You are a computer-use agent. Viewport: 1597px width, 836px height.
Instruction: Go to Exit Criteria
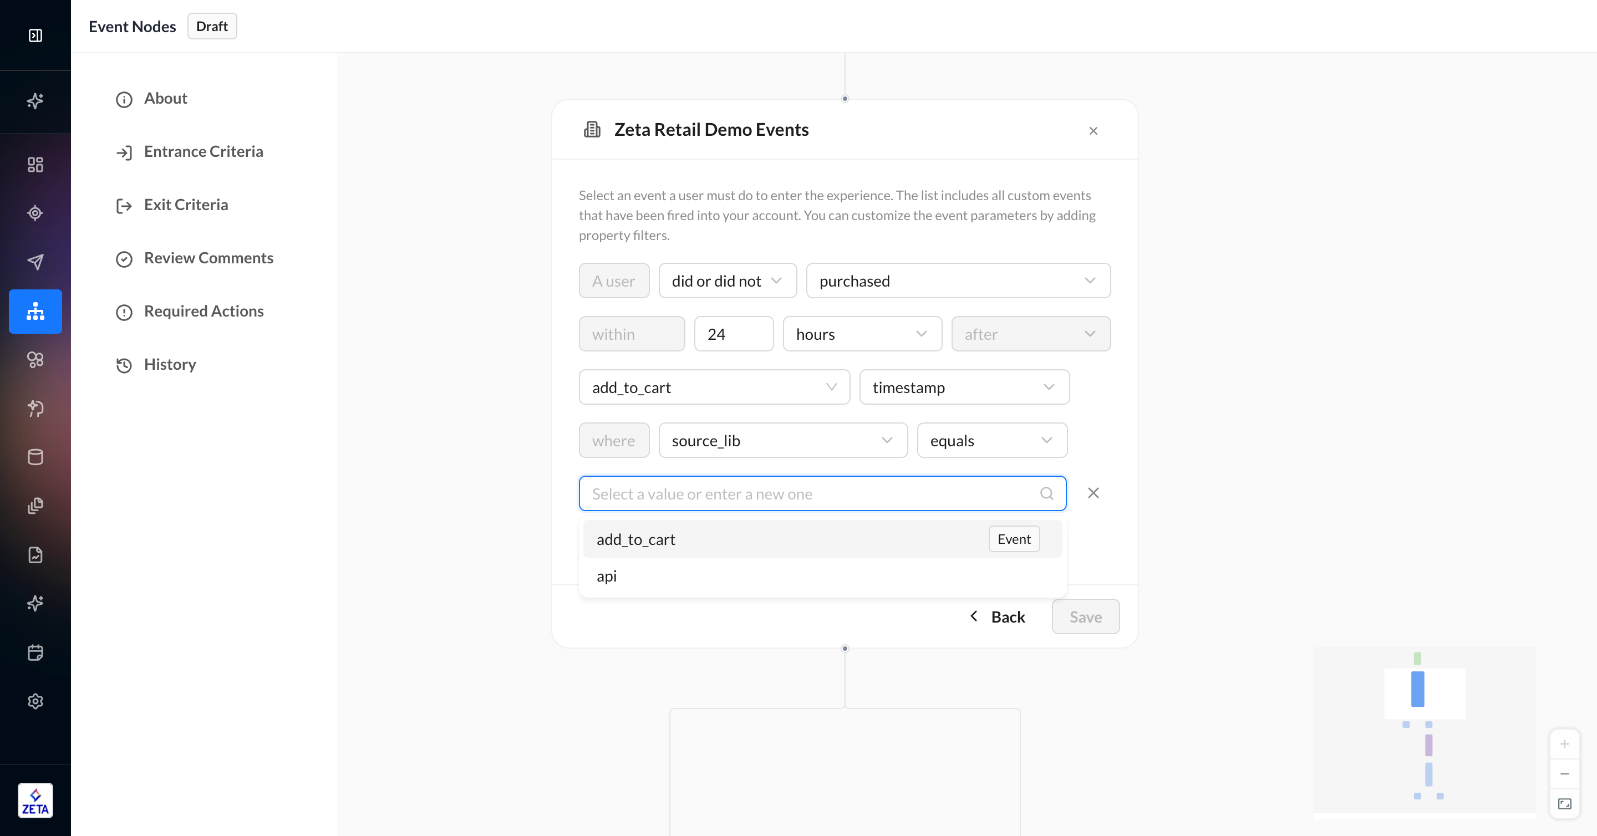172,206
